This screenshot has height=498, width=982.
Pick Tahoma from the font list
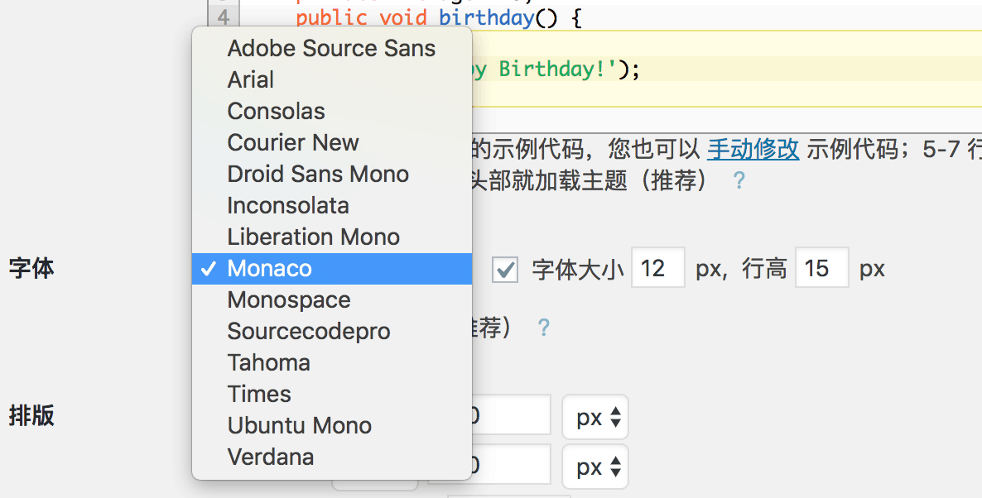point(332,362)
